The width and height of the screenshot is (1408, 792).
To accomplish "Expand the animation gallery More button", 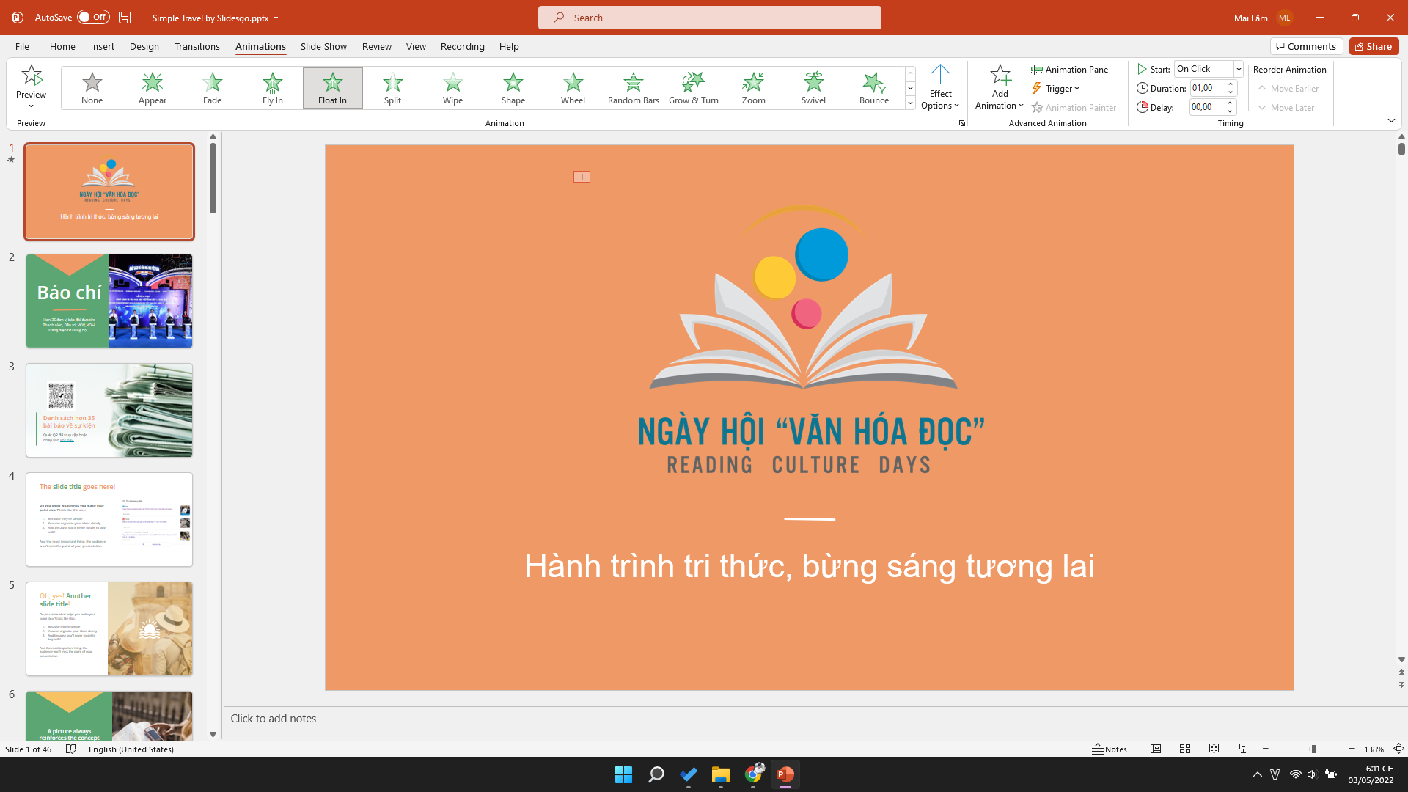I will [x=910, y=103].
